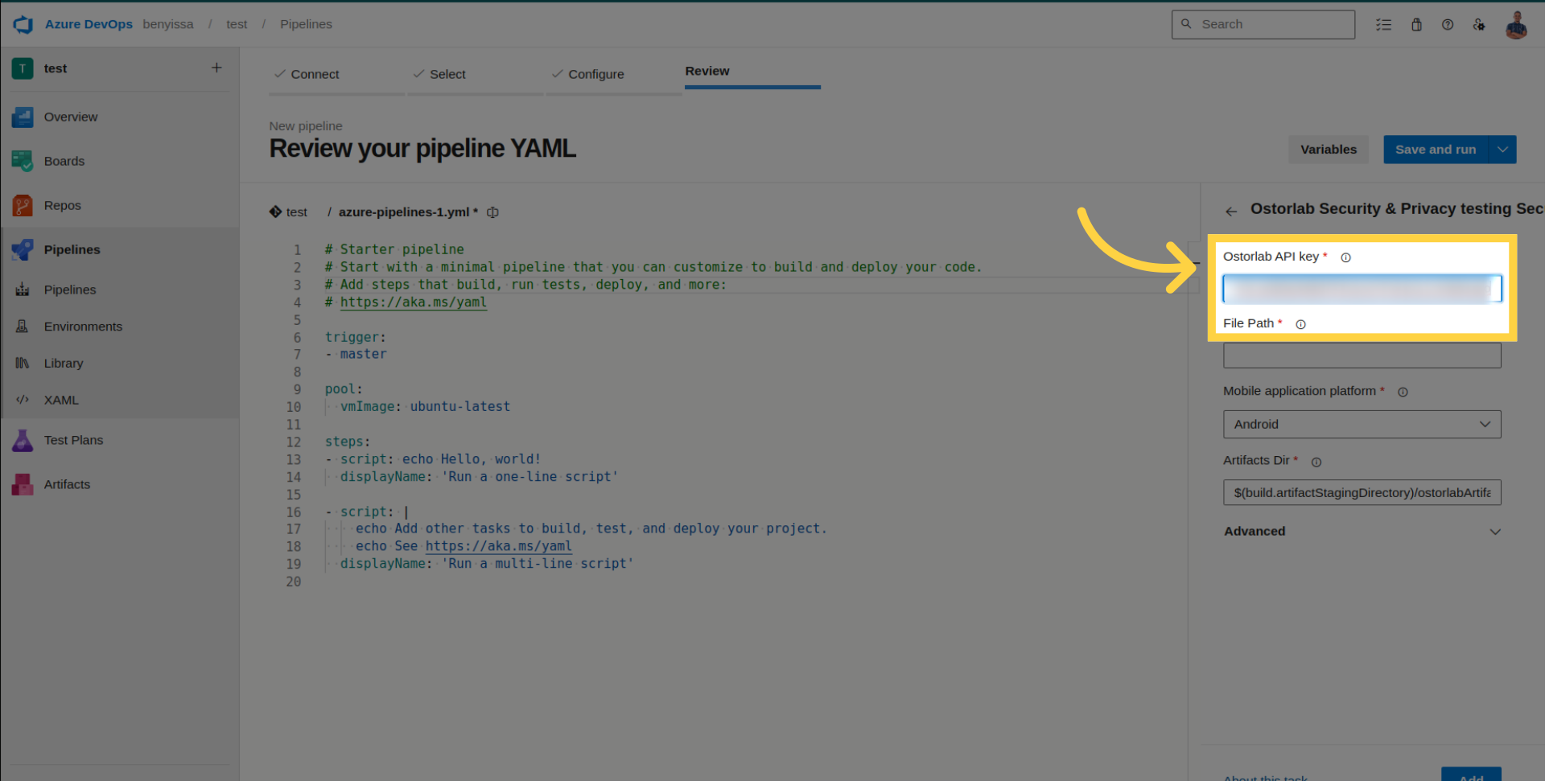1545x781 pixels.
Task: Click the user settings icon
Action: pos(1479,25)
